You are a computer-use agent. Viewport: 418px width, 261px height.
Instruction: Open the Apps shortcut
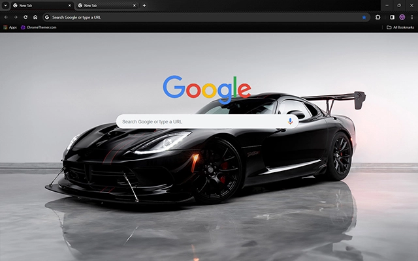point(10,27)
